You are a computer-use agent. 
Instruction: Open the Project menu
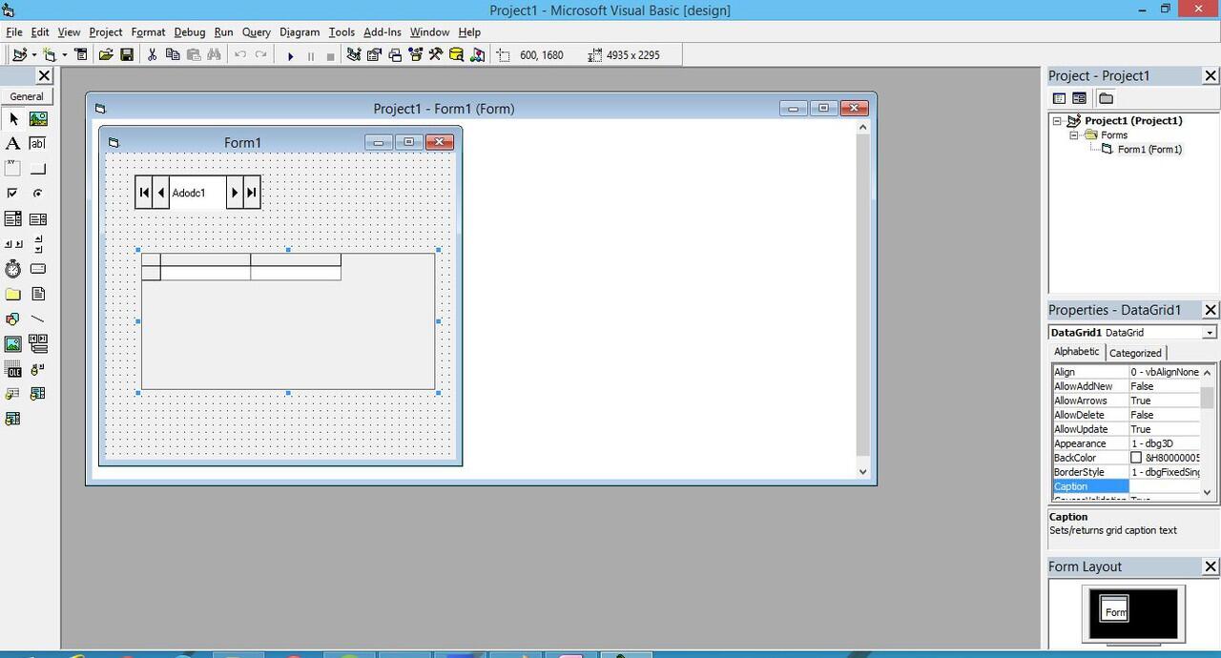coord(106,32)
